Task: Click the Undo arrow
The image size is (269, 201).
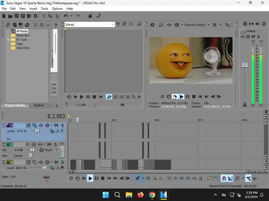Action: coord(66,16)
